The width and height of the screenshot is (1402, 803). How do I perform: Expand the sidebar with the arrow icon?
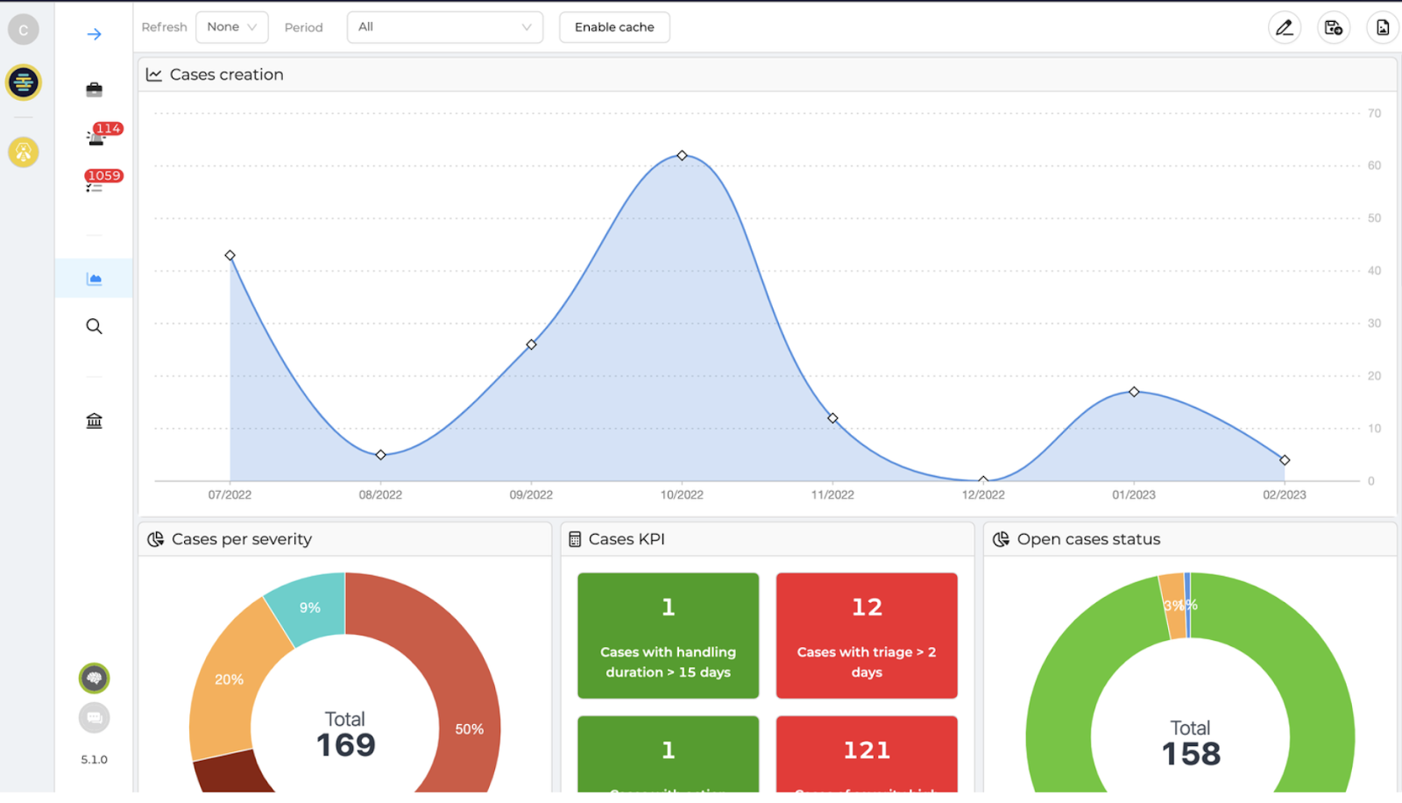click(95, 34)
